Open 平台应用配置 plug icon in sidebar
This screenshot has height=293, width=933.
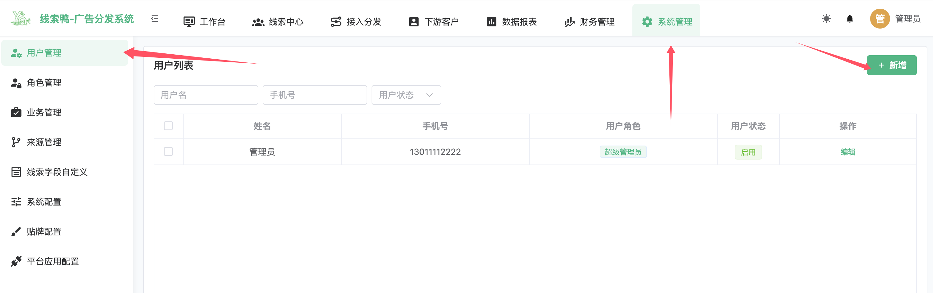(16, 261)
